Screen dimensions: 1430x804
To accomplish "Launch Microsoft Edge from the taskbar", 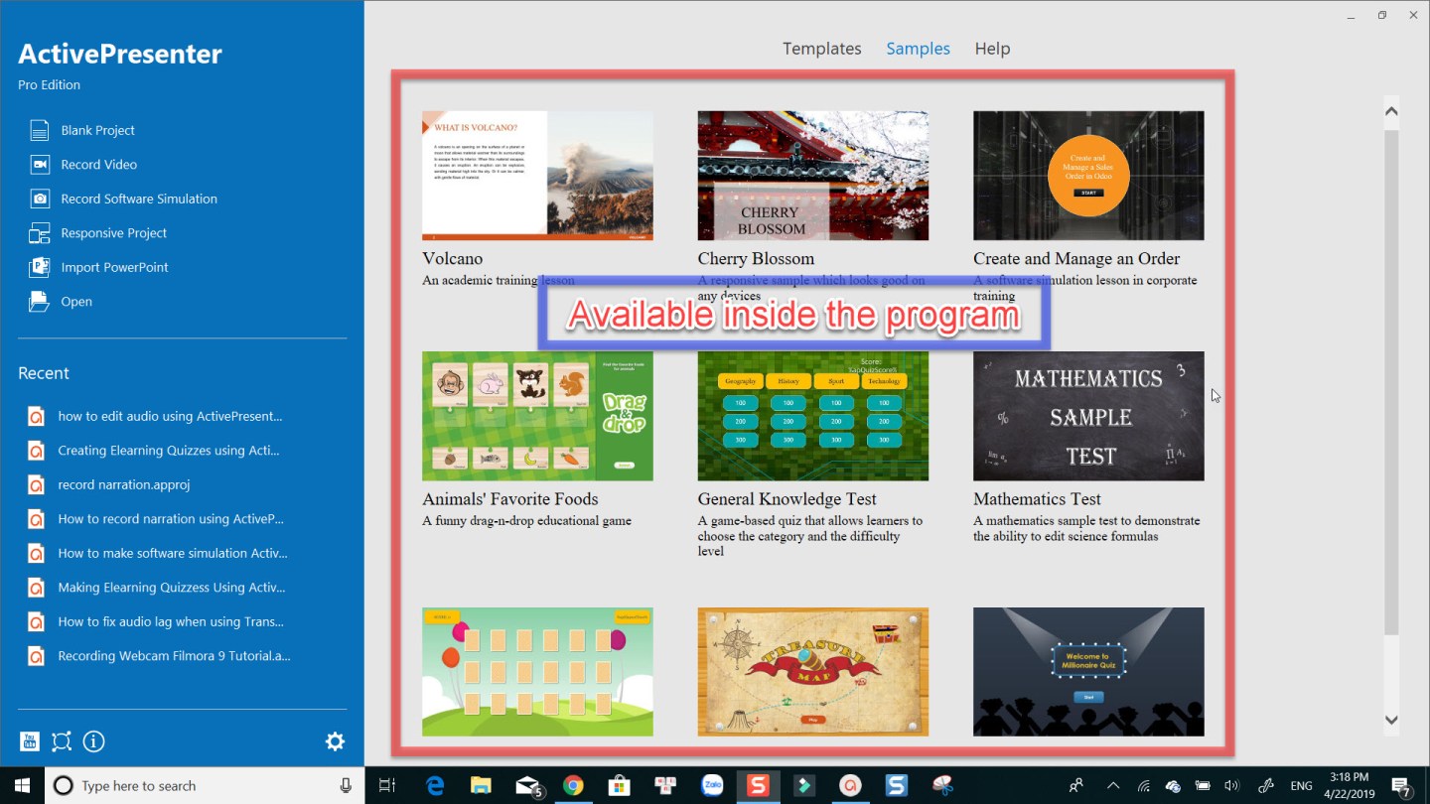I will tap(435, 785).
